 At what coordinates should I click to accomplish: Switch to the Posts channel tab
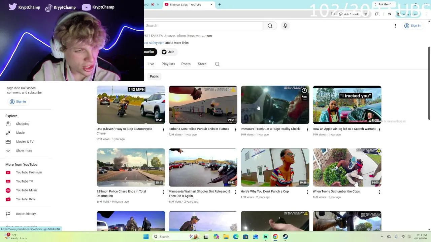pos(186,64)
